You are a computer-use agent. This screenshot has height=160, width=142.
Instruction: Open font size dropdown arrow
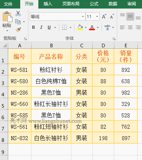(97, 16)
